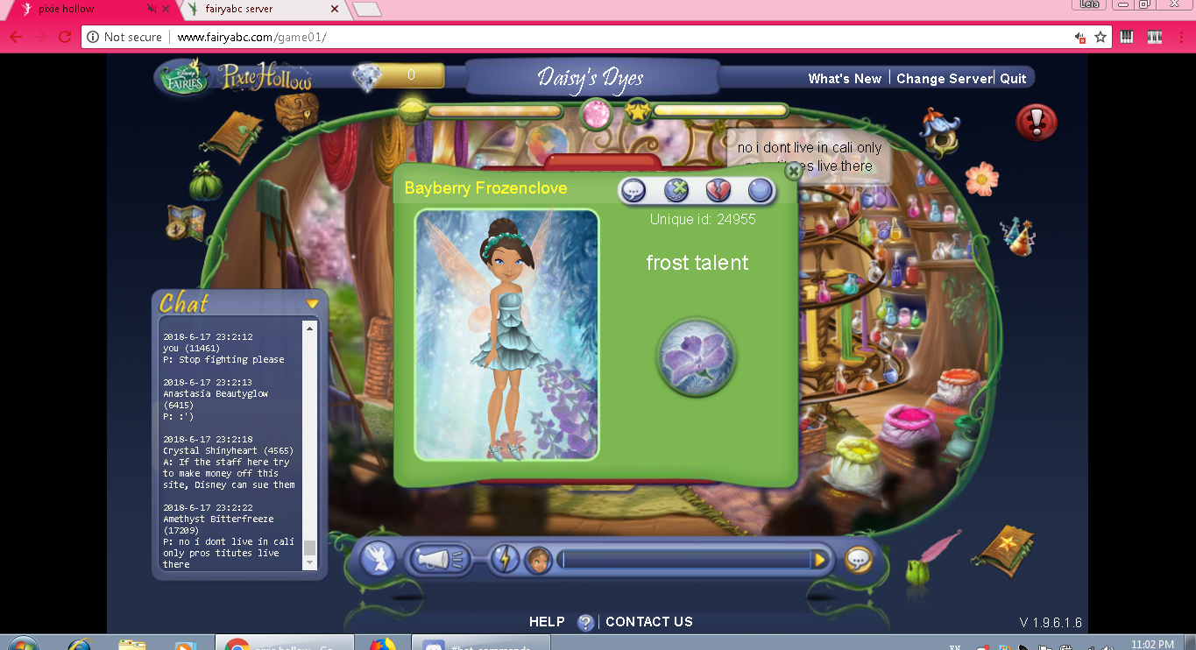
Task: Click the map and compass icon
Action: pyautogui.click(x=185, y=223)
